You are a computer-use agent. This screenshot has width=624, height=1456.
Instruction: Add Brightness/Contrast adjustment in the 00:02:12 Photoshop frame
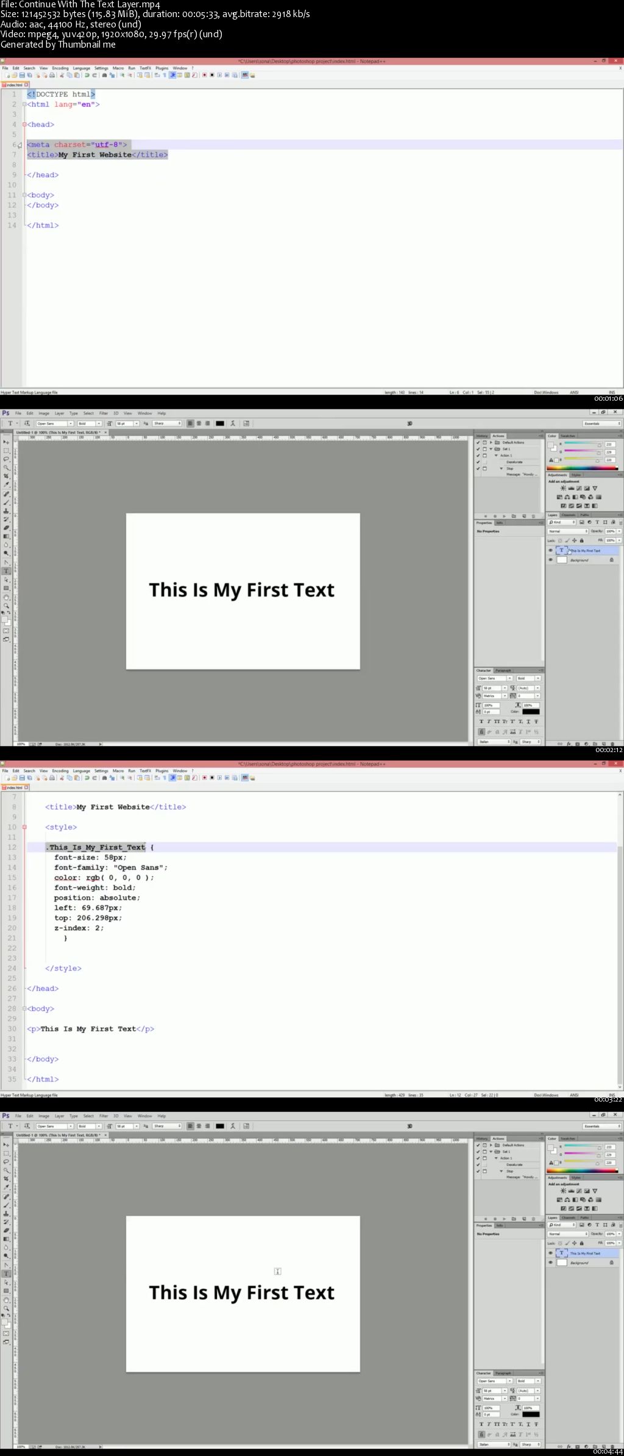pos(563,489)
